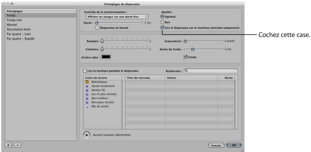The image size is (311, 152).
Task: Select the Fondu preset in the list
Action: (x=41, y=15)
